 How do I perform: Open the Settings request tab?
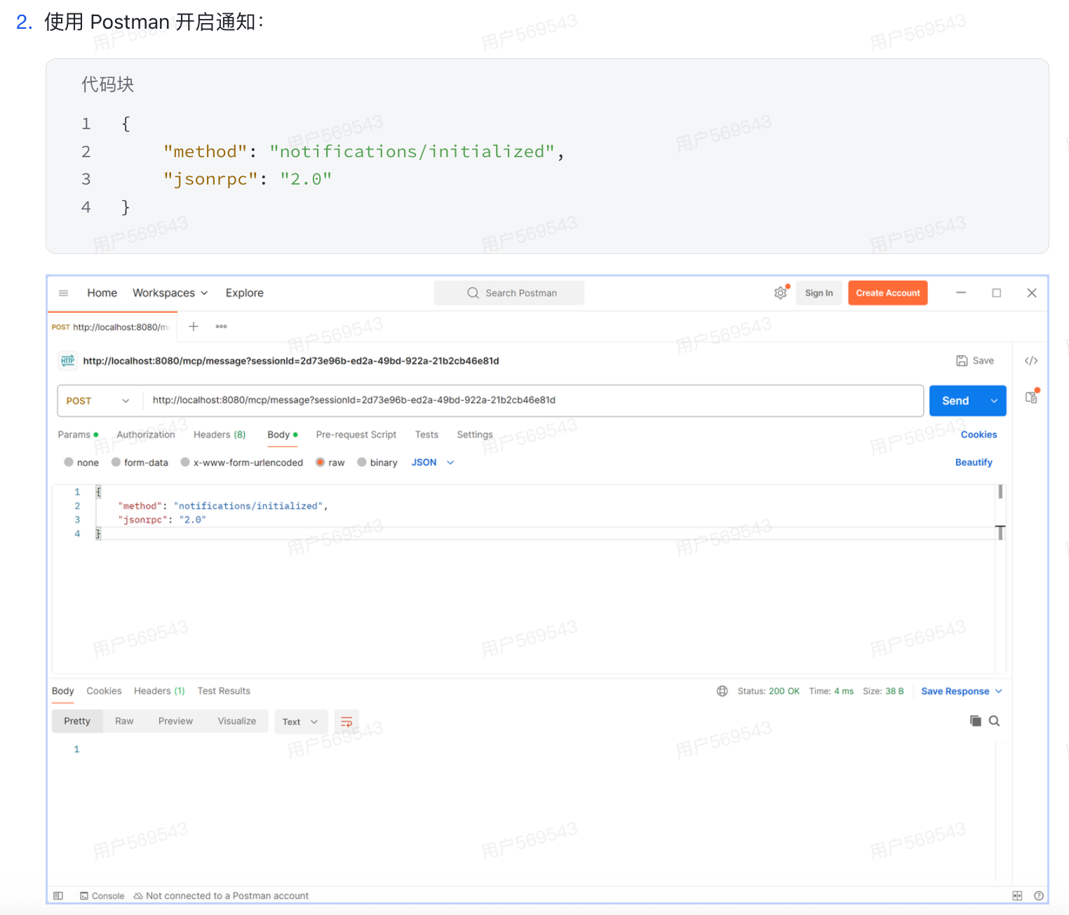pos(475,435)
